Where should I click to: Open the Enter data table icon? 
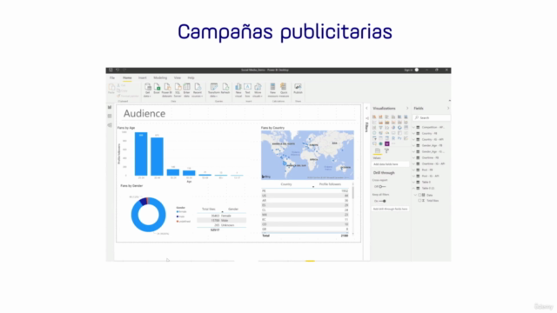tap(186, 90)
